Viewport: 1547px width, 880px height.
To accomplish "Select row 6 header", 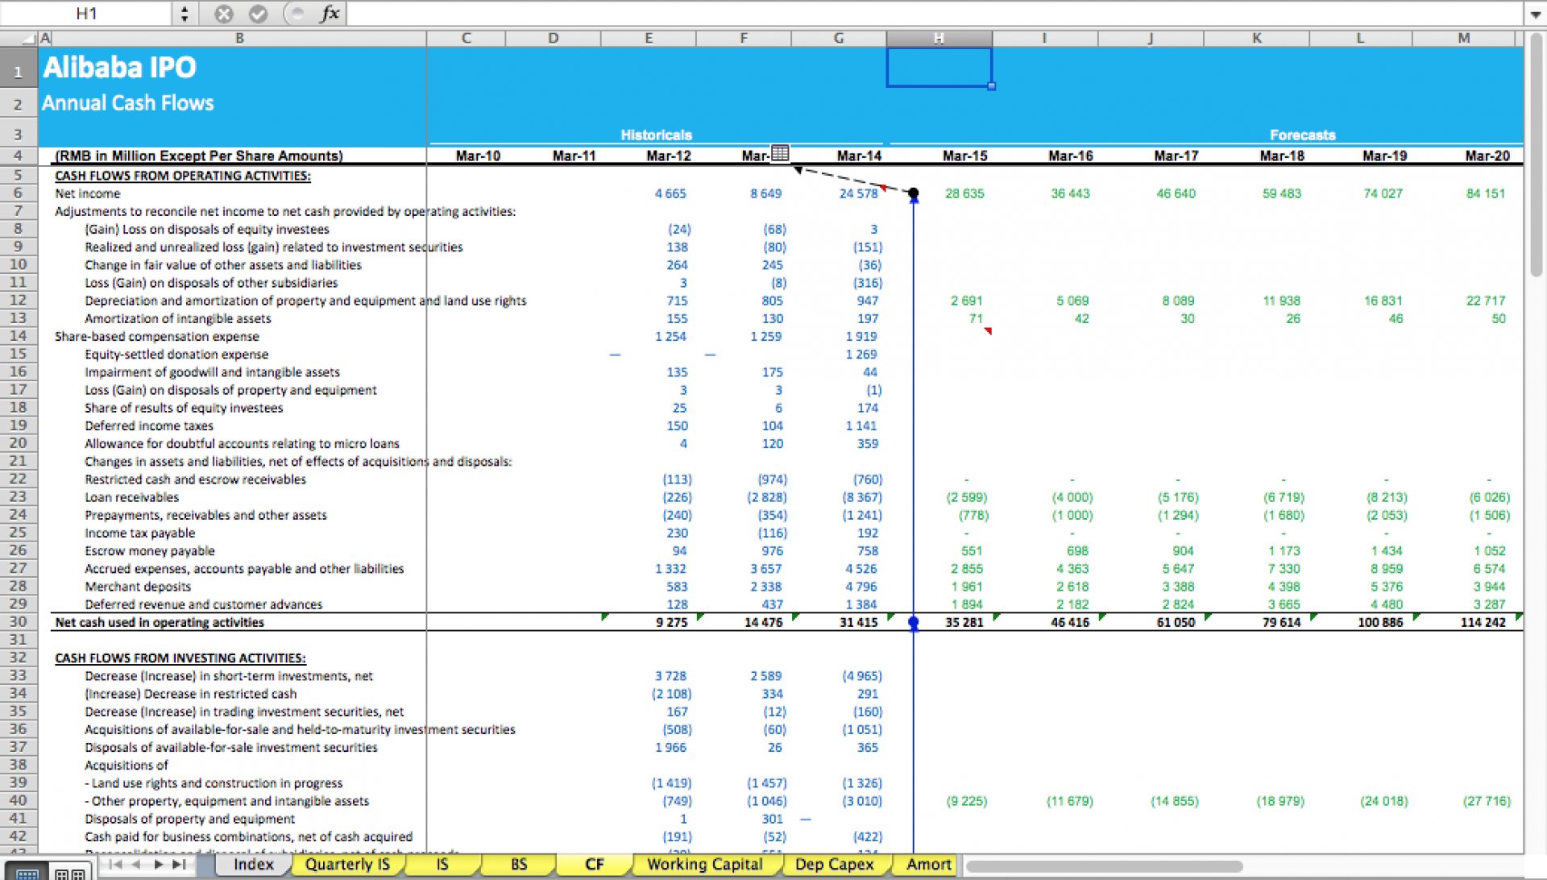I will 19,193.
